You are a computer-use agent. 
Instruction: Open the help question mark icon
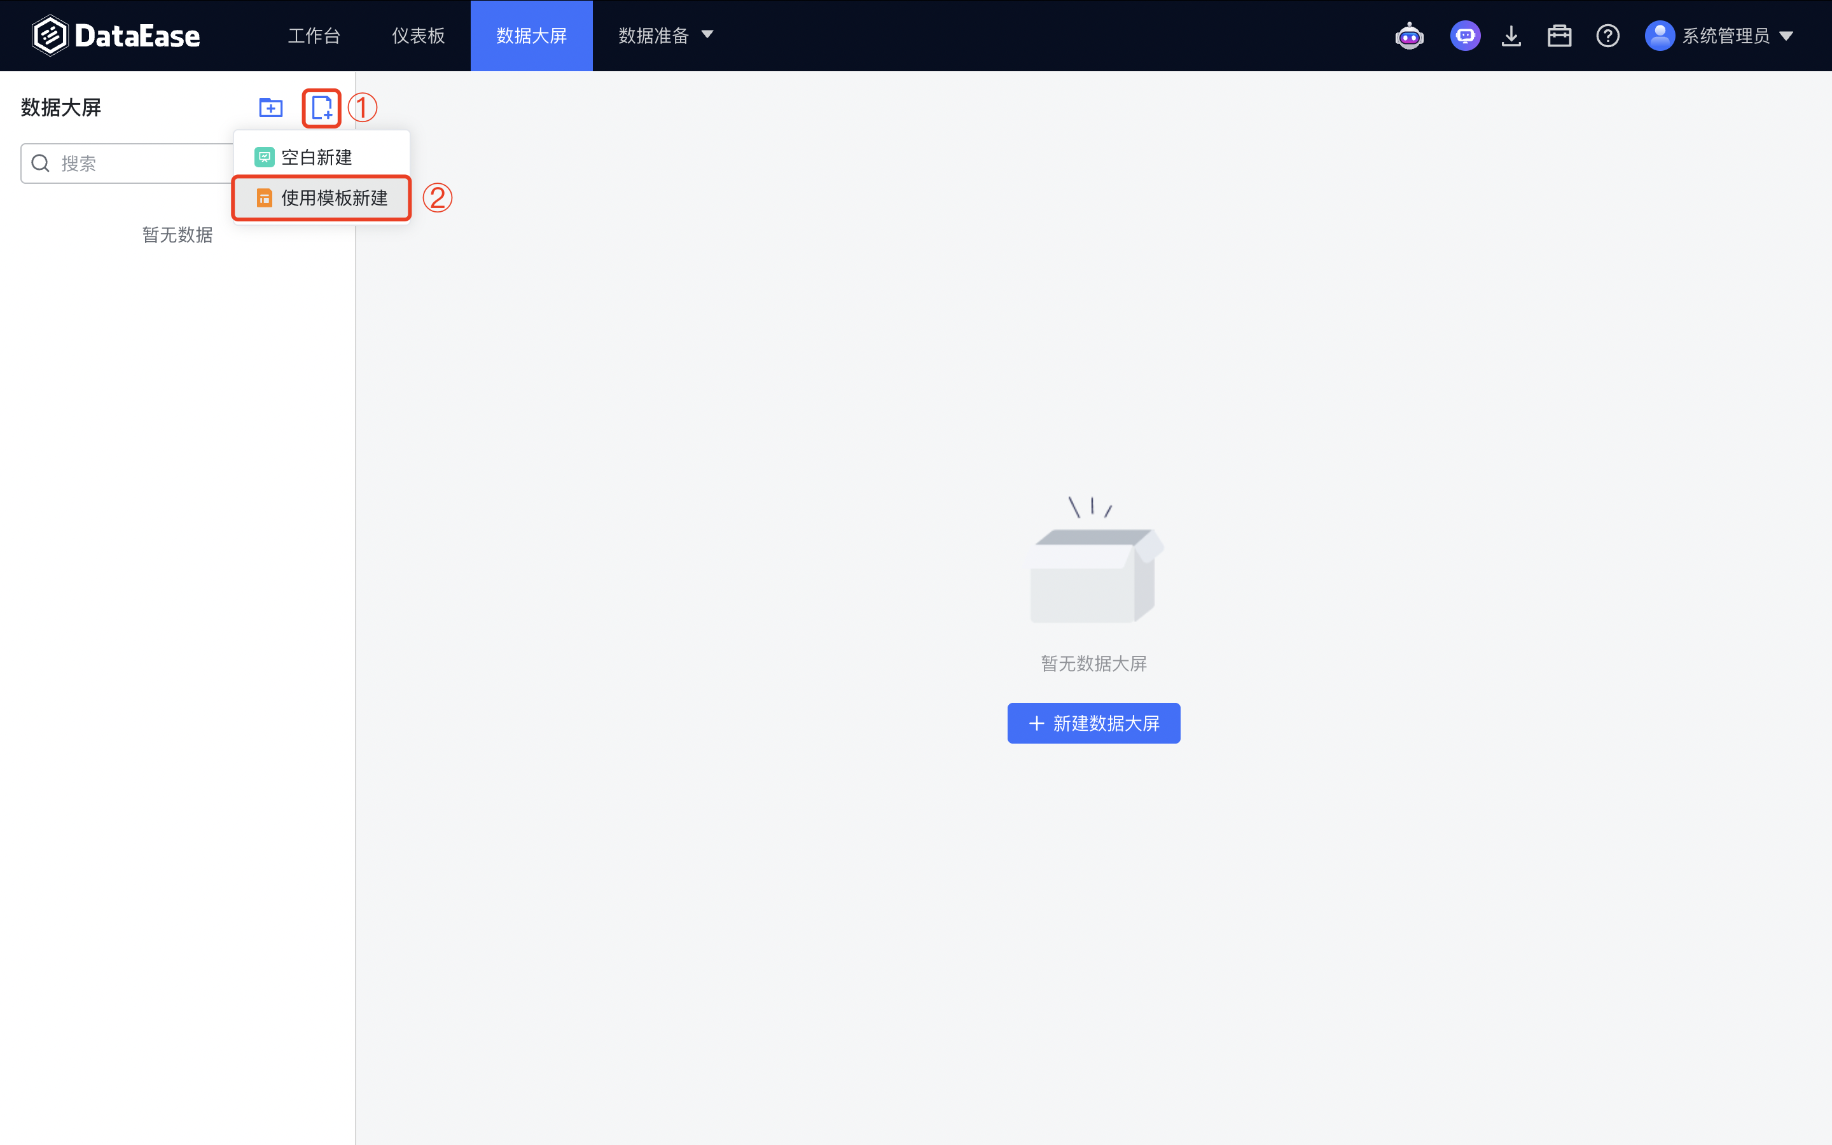(1608, 36)
